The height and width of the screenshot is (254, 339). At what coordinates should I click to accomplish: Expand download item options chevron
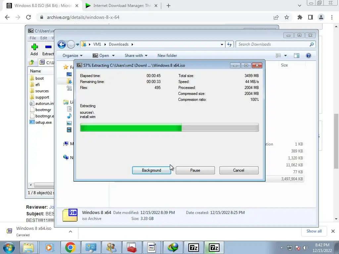point(71,231)
